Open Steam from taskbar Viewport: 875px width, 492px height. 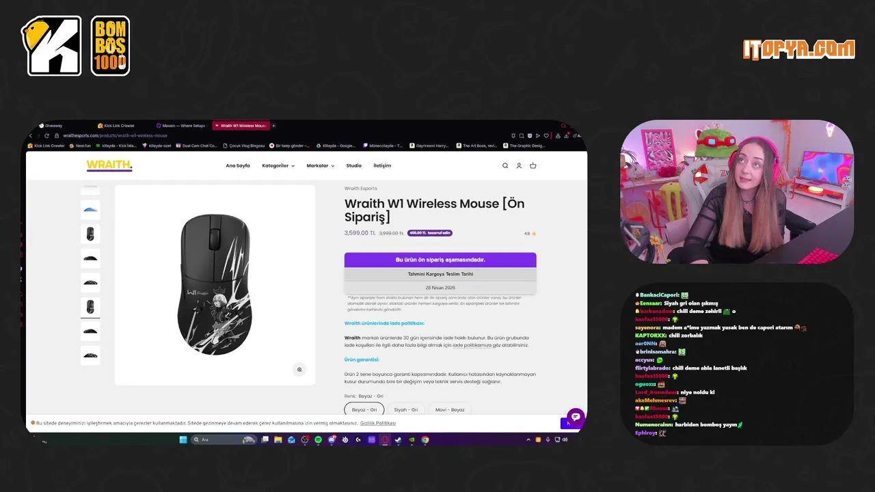tap(398, 439)
